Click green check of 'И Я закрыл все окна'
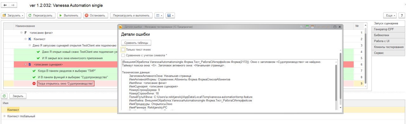The width and height of the screenshot is (406, 124). [x=38, y=58]
